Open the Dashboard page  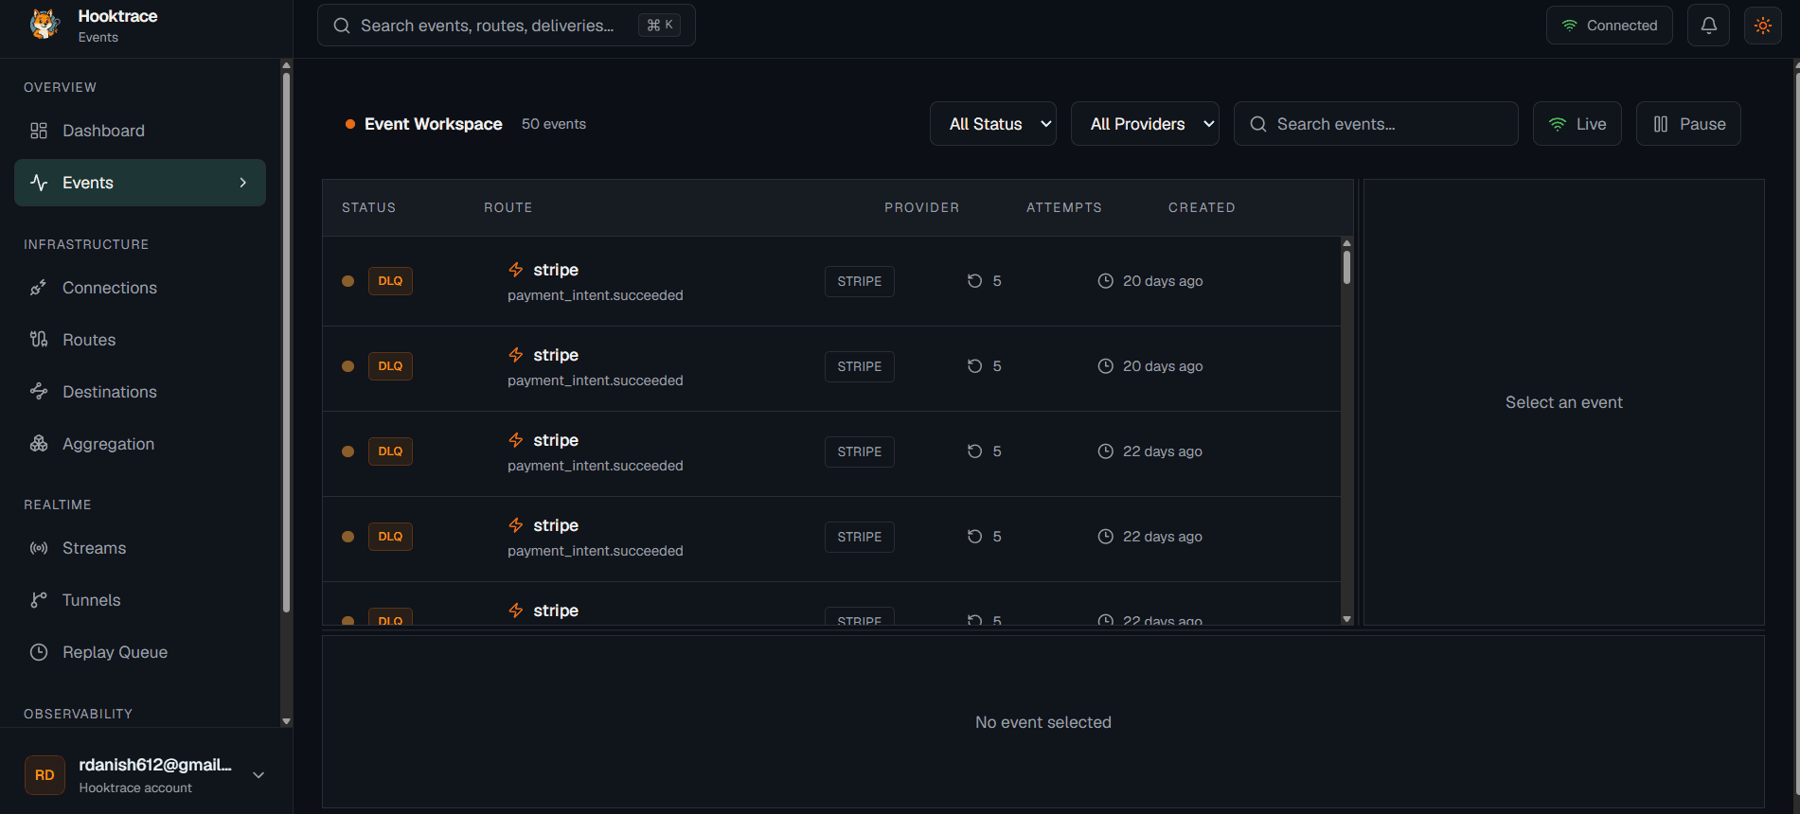[x=140, y=131]
